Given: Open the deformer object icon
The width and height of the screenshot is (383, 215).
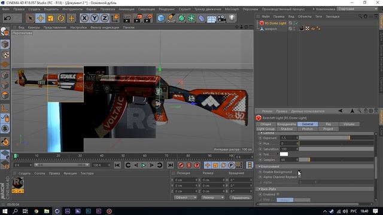Looking at the screenshot, I should point(202,19).
